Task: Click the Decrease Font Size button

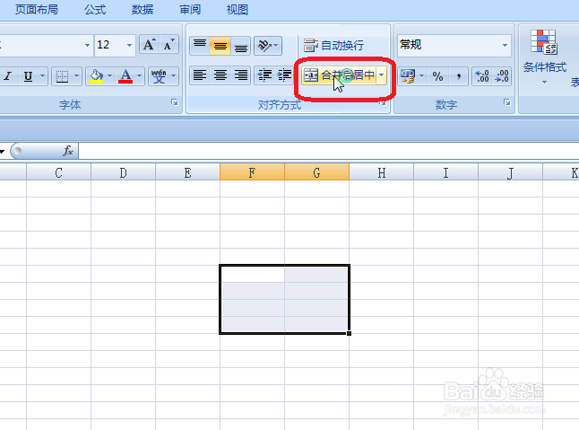Action: (169, 45)
